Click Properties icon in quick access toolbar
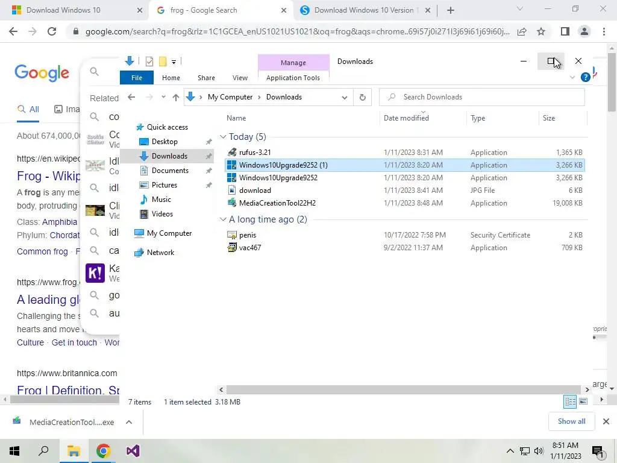Screen dimensions: 617x463 [149, 61]
